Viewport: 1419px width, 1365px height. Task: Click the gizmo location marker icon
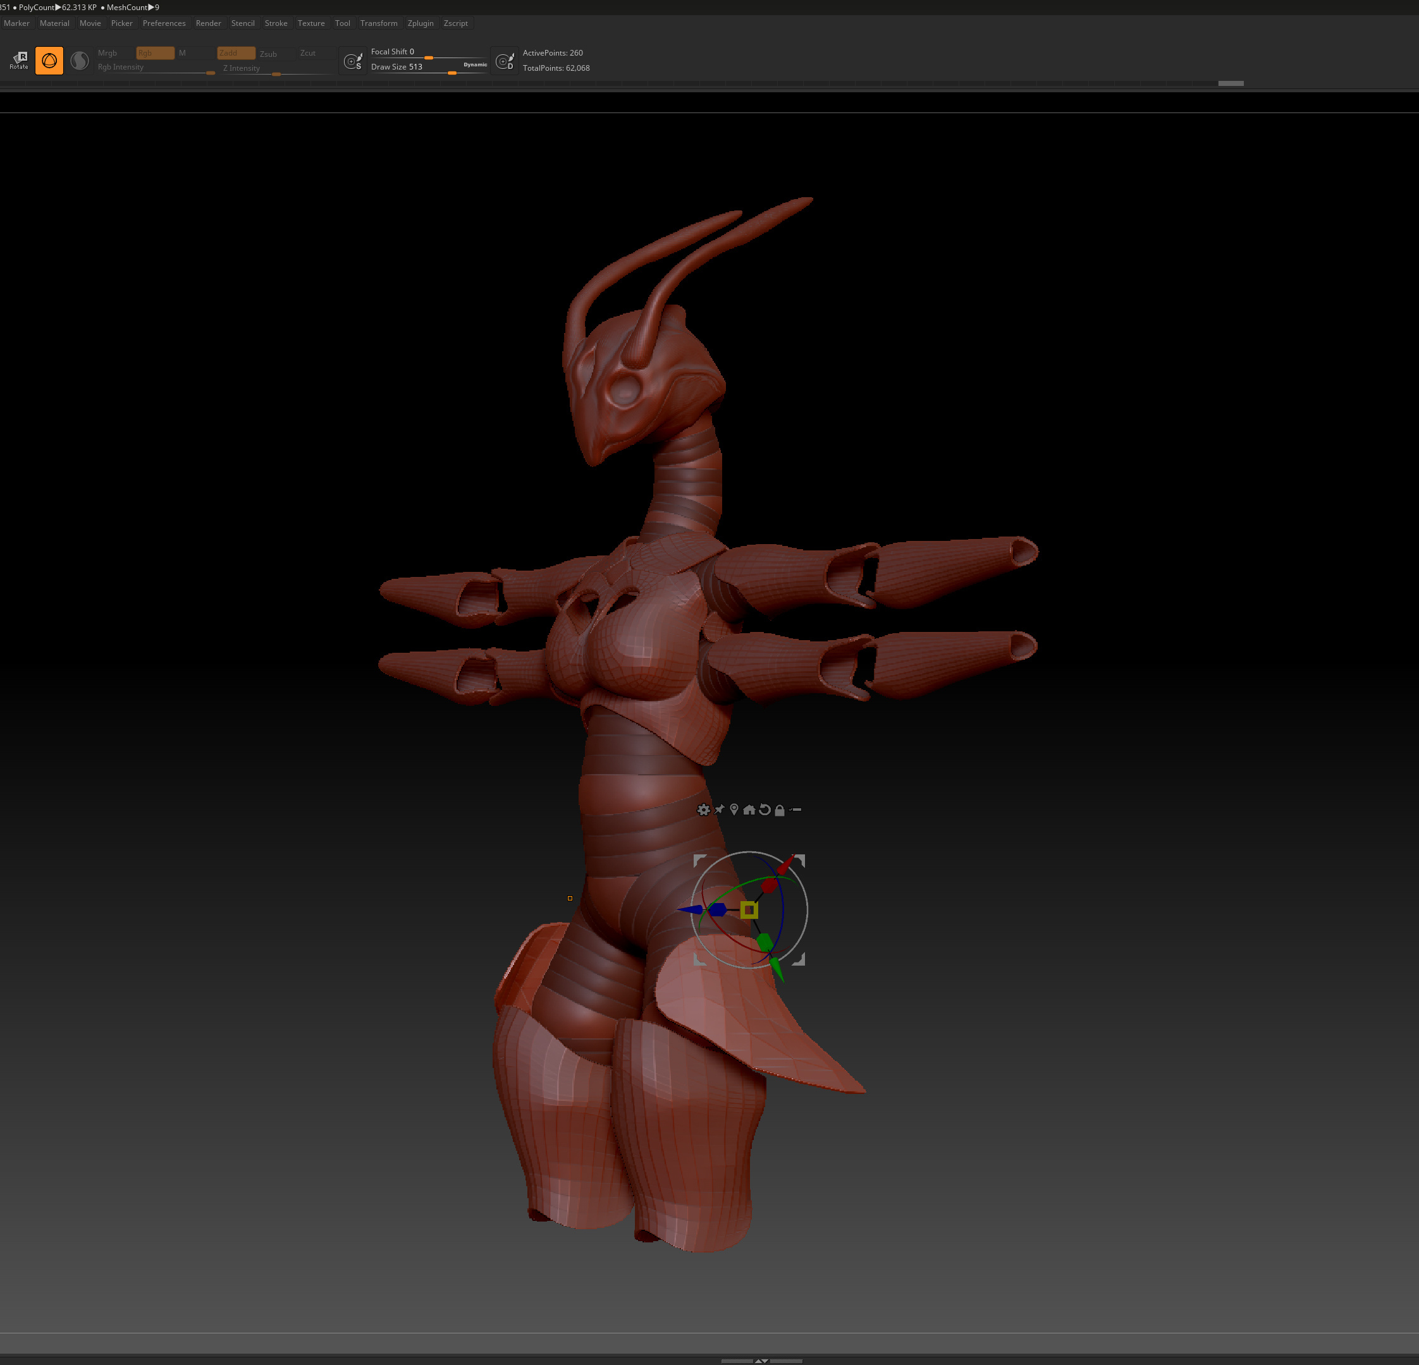click(734, 810)
